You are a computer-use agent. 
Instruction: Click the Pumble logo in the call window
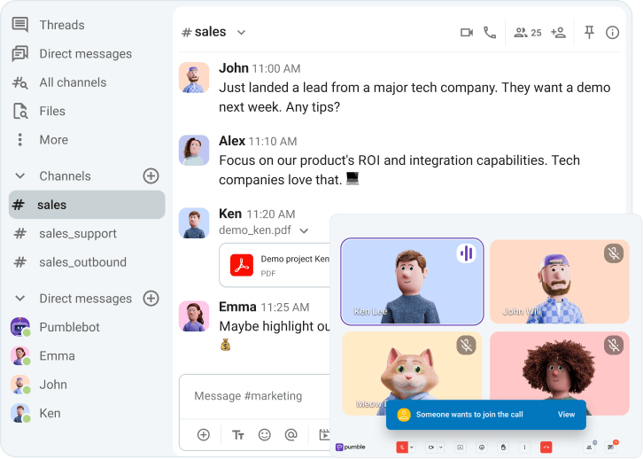[x=351, y=447]
